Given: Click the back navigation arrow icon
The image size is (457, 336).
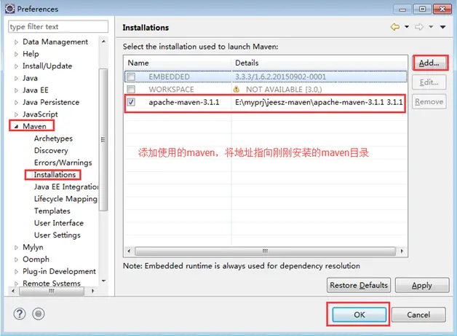Looking at the screenshot, I should pos(395,27).
